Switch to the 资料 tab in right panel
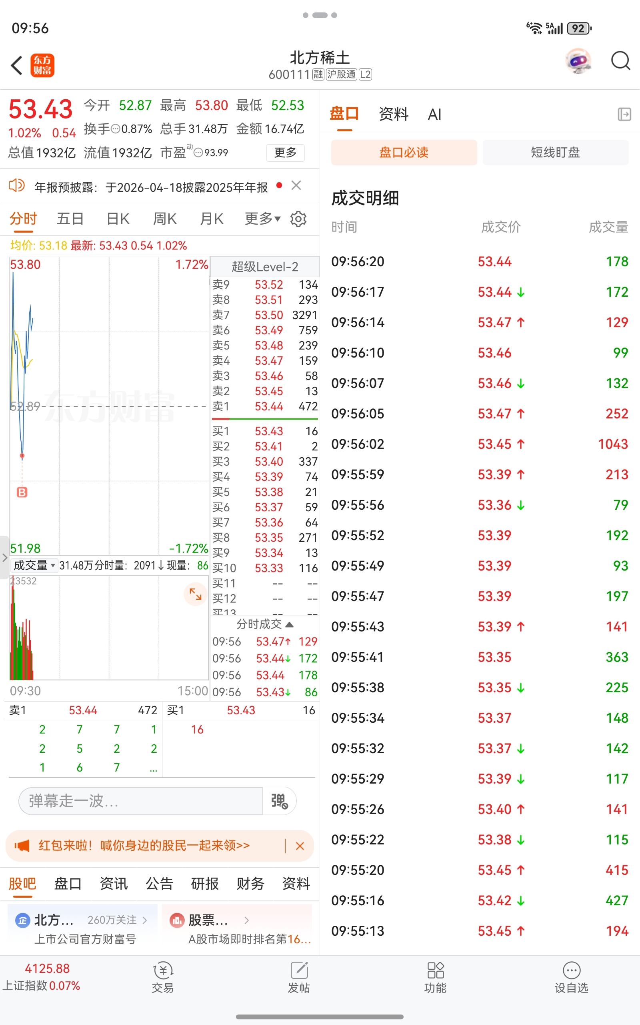This screenshot has height=1025, width=640. [394, 115]
